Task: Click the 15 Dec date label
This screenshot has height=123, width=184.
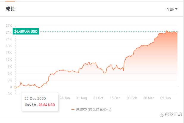Action: 115,98
